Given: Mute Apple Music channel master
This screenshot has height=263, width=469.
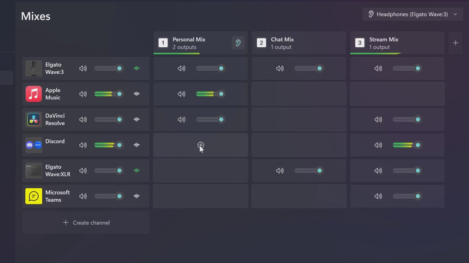Looking at the screenshot, I should point(83,94).
